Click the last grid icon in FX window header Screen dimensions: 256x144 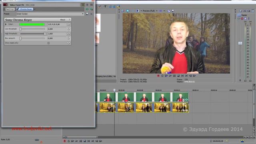pyautogui.click(x=92, y=5)
